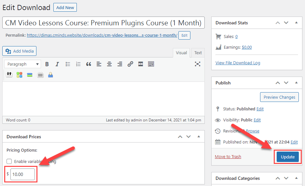This screenshot has width=305, height=186.
Task: Edit the published date
Action: 294,142
